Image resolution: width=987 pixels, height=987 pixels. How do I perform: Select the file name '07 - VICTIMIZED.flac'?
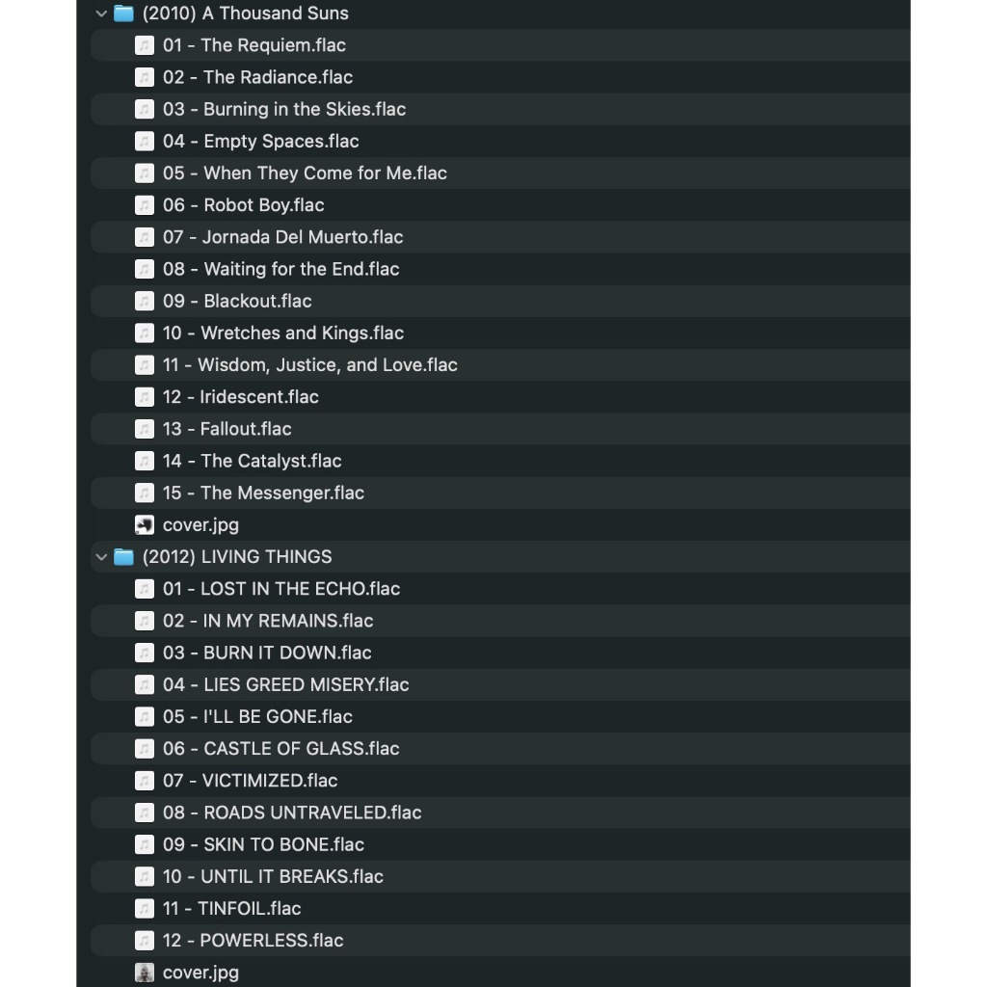tap(250, 781)
